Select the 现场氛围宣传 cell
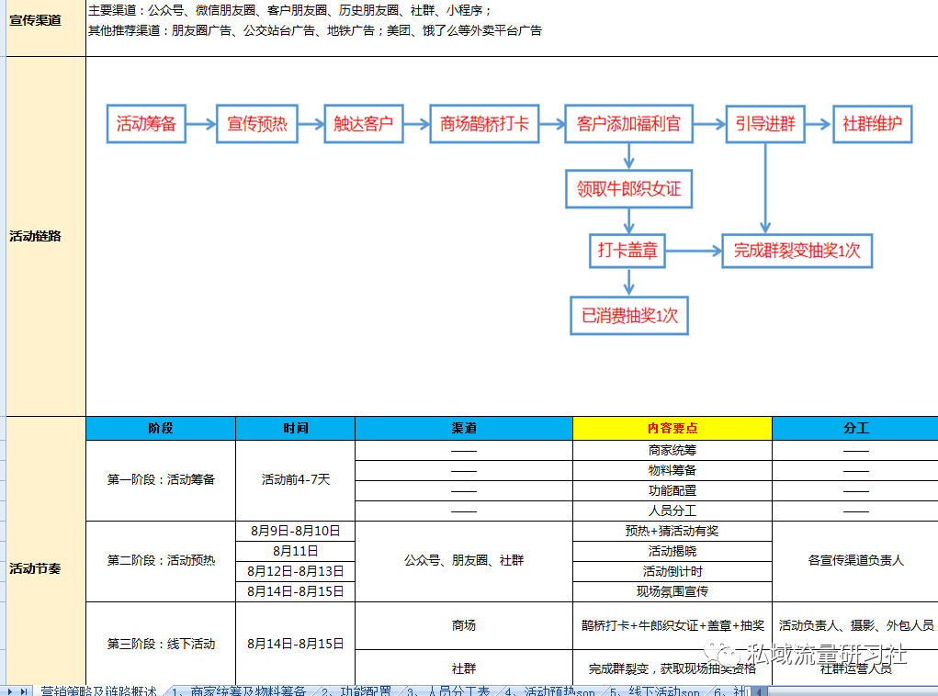This screenshot has width=938, height=696. (x=672, y=592)
